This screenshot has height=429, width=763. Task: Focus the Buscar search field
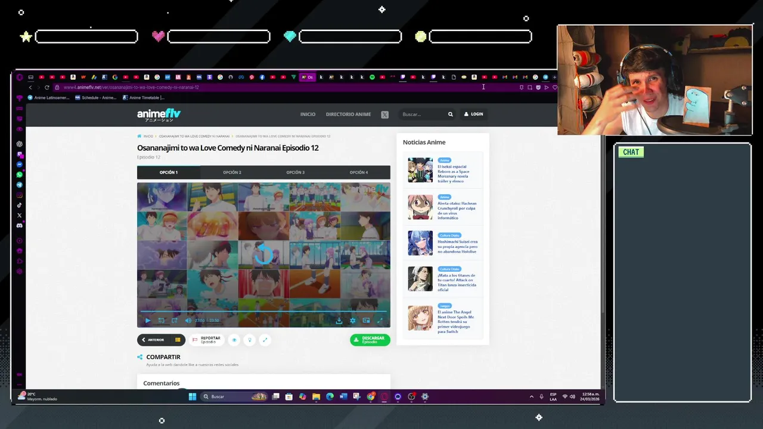tap(422, 114)
